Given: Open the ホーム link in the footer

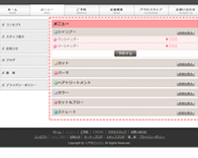Looking at the screenshot, I should click(57, 132).
